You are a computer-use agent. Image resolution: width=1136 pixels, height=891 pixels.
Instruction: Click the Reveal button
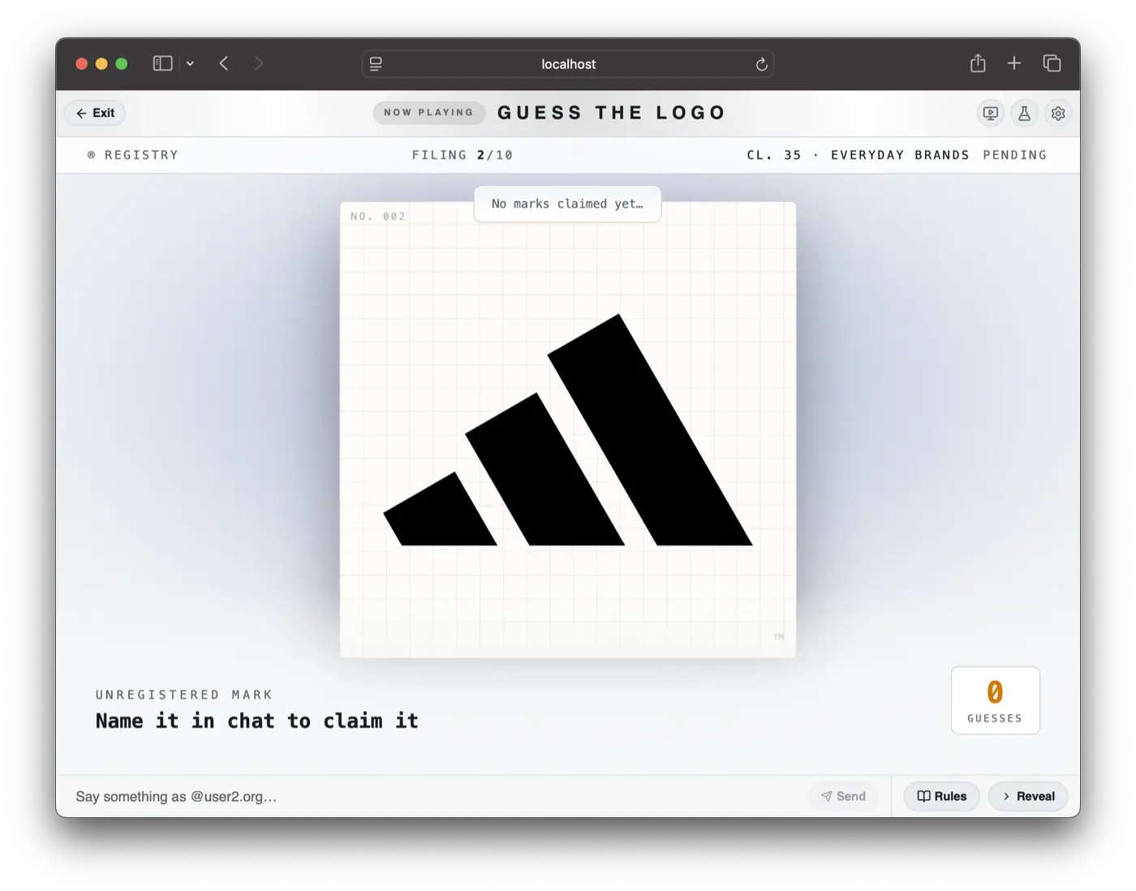point(1028,796)
